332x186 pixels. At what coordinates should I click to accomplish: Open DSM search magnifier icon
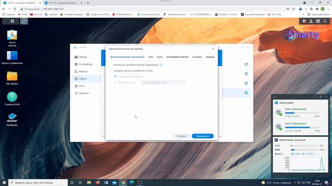coord(325,21)
